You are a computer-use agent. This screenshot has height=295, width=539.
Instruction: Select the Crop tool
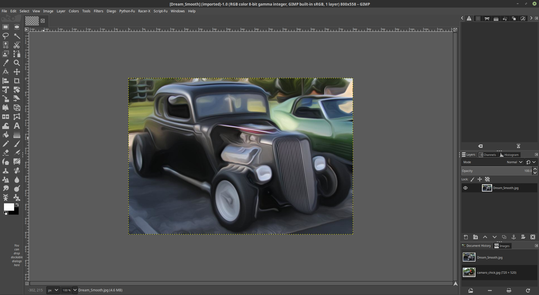(17, 81)
